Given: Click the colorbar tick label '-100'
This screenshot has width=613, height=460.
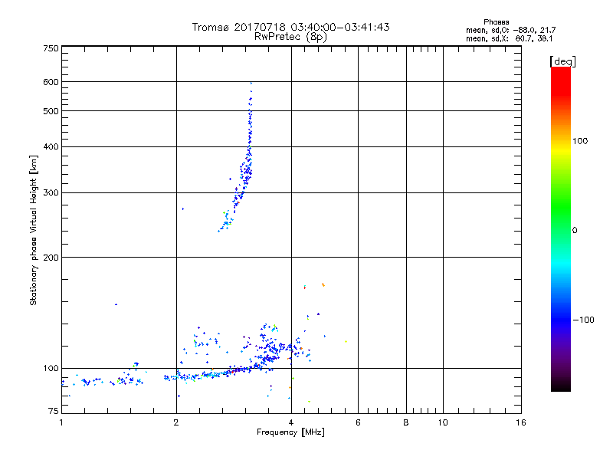Looking at the screenshot, I should click(x=583, y=320).
